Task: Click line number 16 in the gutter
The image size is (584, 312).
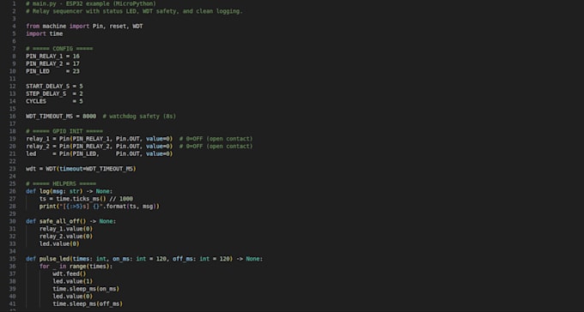Action: (13, 116)
